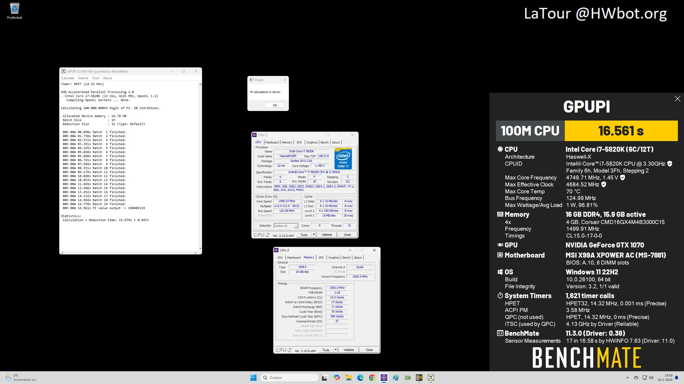The height and width of the screenshot is (384, 684).
Task: Select Bench tab in CPU-Z memory window
Action: click(347, 258)
